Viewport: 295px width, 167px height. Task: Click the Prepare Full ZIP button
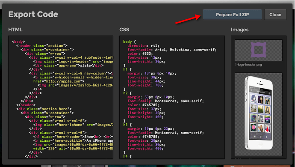[232, 15]
